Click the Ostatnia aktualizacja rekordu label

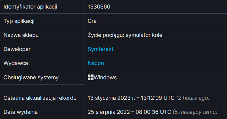click(x=40, y=98)
